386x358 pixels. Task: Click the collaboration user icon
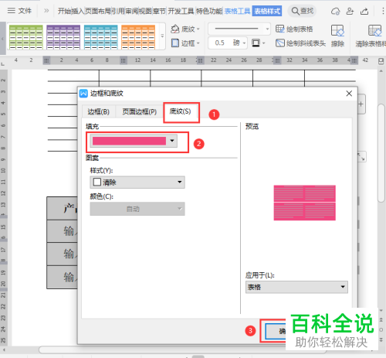(350, 12)
